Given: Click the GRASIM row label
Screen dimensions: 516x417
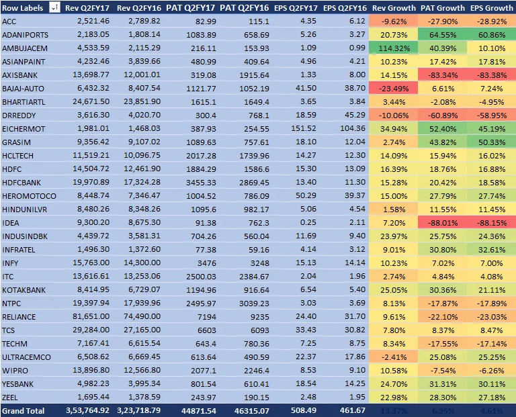Looking at the screenshot, I should pos(16,142).
